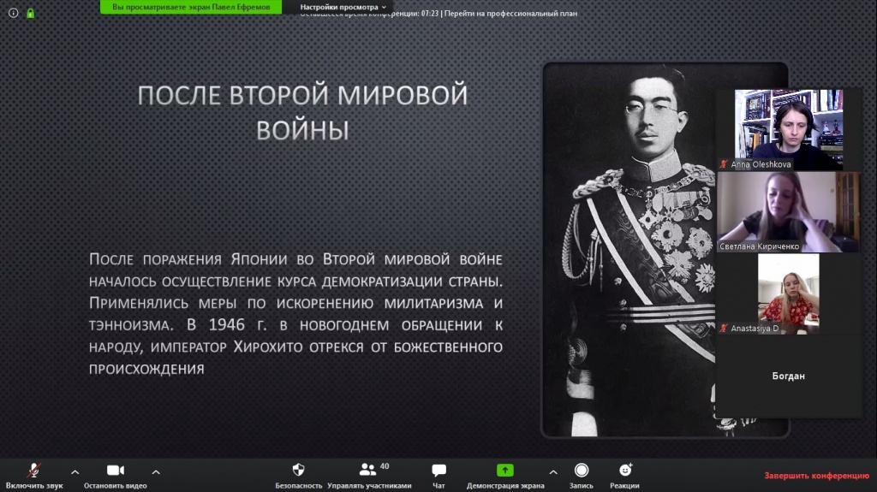
Task: Open Реакции emoji menu
Action: [625, 471]
